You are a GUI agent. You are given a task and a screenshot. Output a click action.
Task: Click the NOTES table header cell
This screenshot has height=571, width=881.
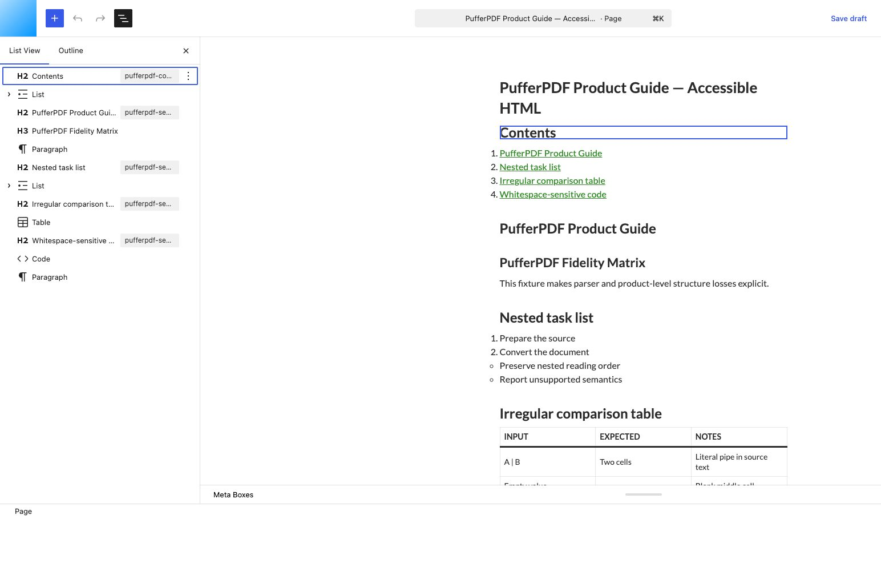739,437
